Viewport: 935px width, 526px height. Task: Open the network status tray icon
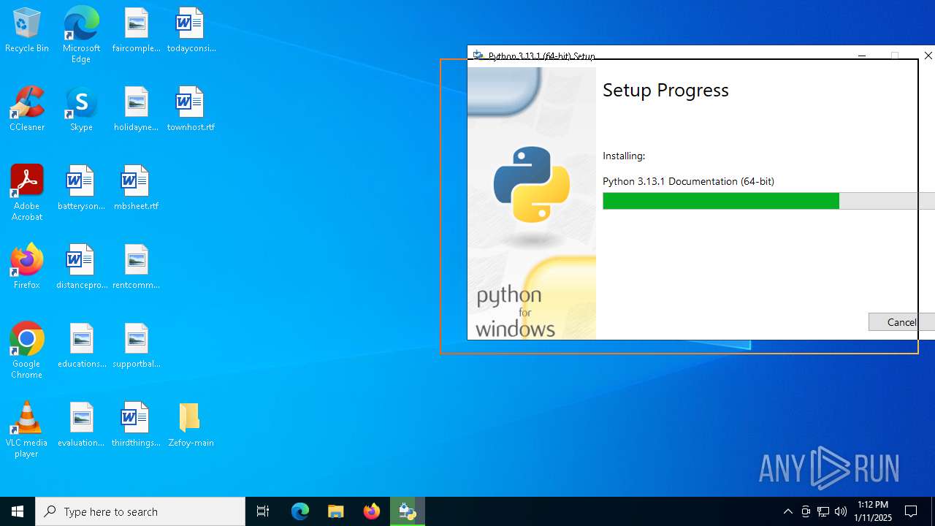click(823, 511)
